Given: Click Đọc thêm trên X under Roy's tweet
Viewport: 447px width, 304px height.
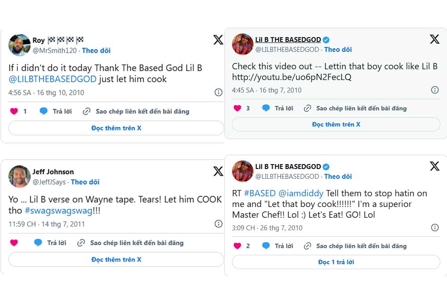Looking at the screenshot, I should [x=116, y=128].
